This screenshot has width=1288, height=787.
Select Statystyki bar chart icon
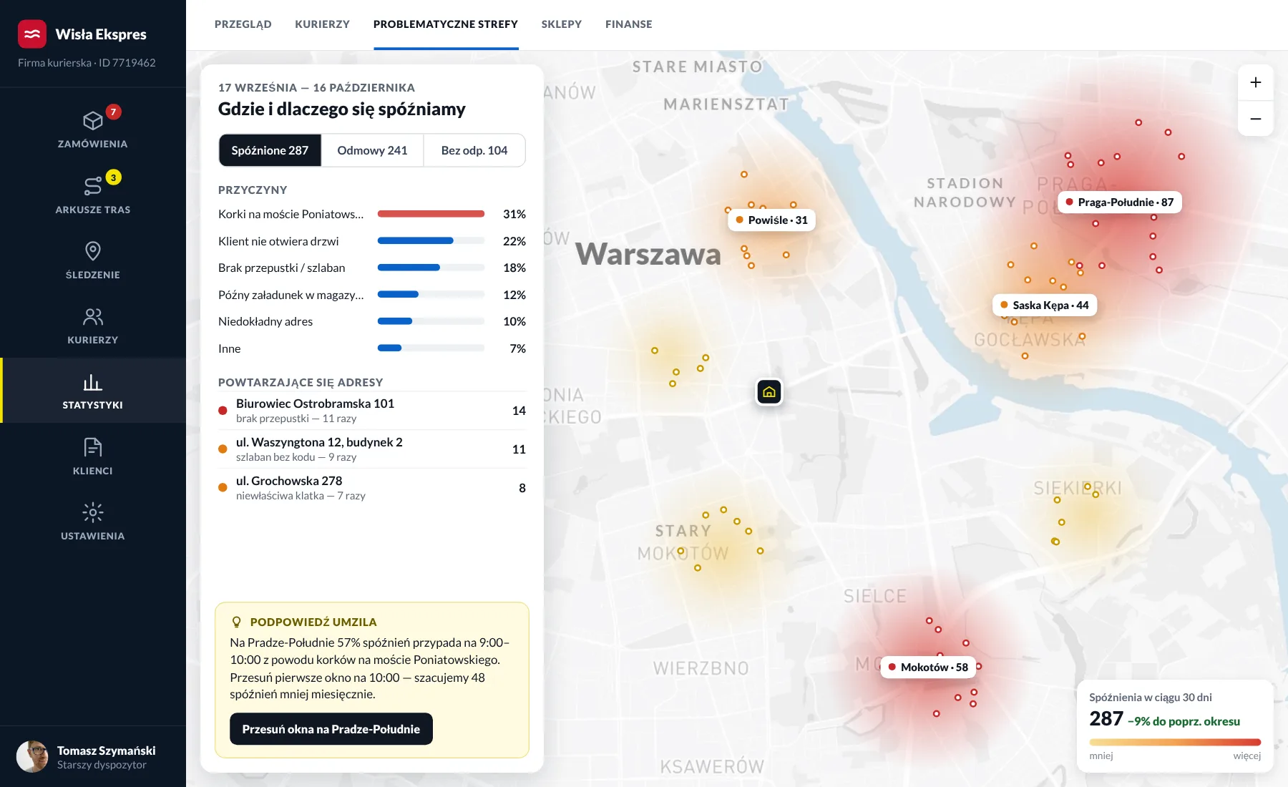coord(93,382)
